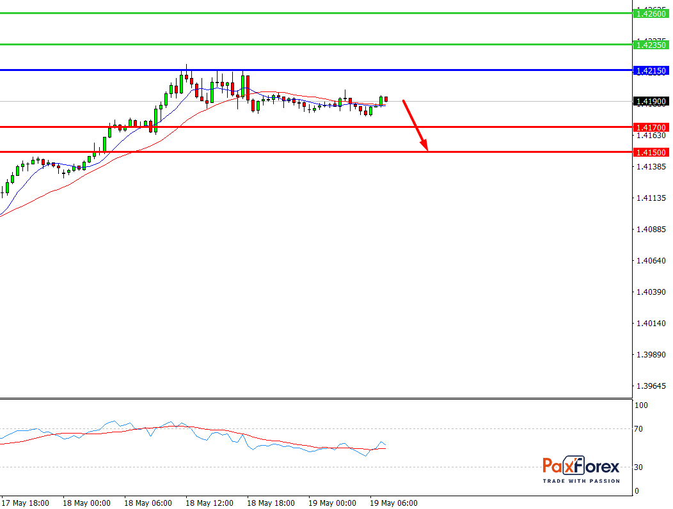Click the 18 May 00:00 time label
Image resolution: width=673 pixels, height=509 pixels.
coord(87,503)
